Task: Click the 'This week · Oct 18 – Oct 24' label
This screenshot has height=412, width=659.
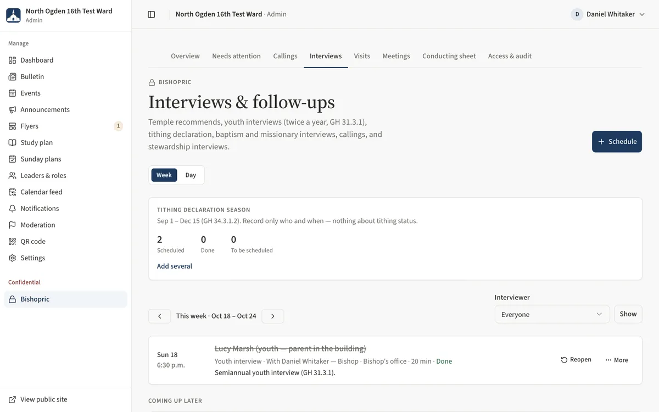Action: 216,316
